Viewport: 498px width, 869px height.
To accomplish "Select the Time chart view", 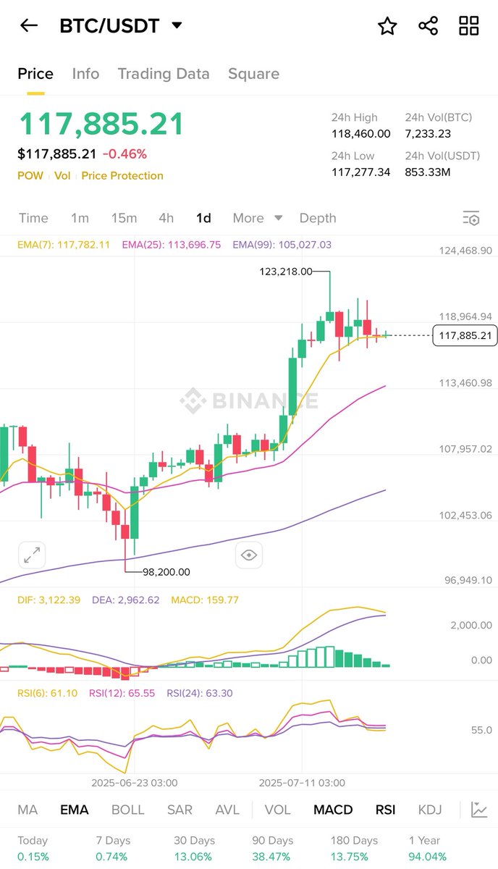I will click(33, 218).
